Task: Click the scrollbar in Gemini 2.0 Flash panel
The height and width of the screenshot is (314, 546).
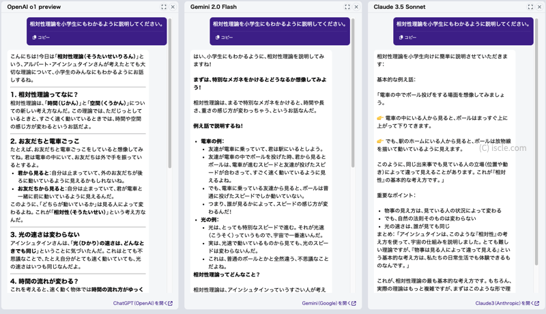Action: 353,94
